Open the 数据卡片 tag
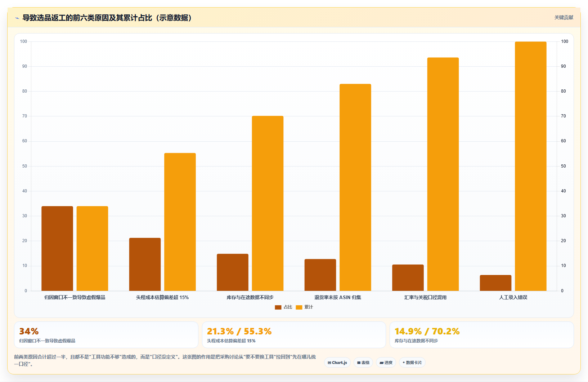 pos(412,363)
